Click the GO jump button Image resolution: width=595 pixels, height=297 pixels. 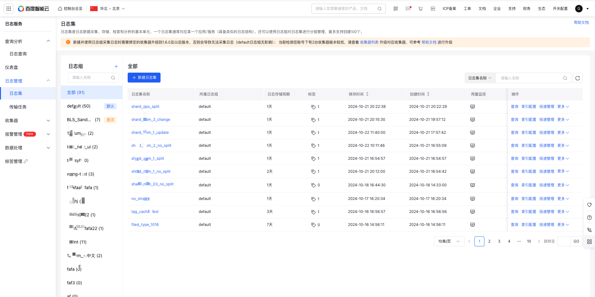576,241
